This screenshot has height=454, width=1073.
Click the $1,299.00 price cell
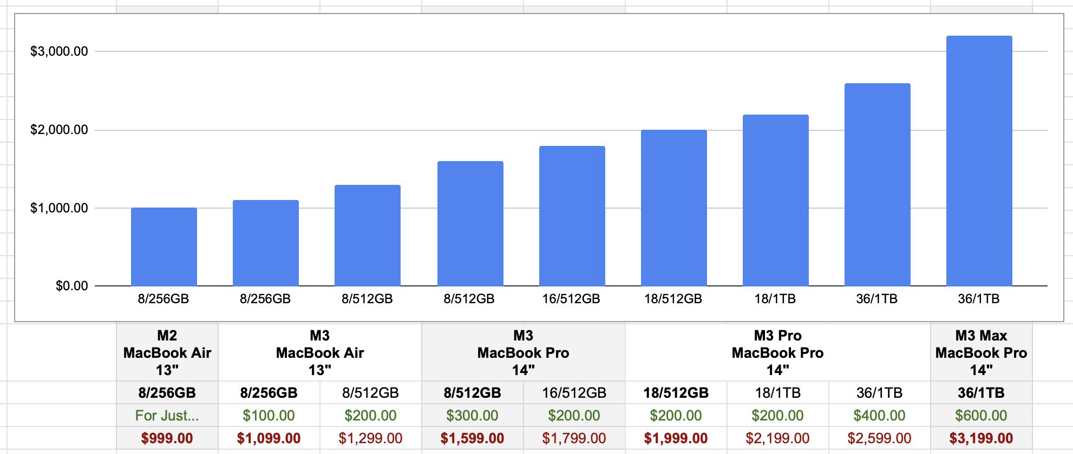tap(371, 438)
